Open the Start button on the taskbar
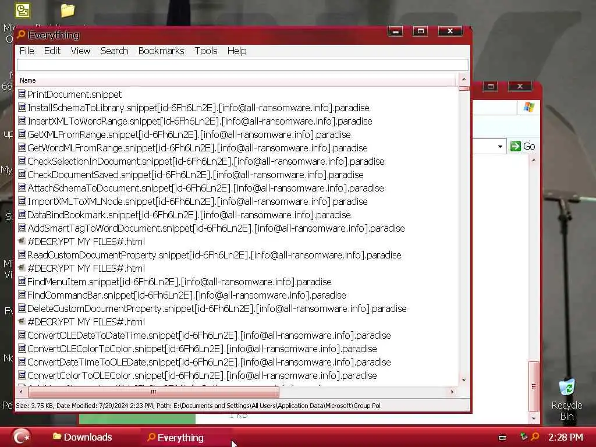 click(22, 437)
